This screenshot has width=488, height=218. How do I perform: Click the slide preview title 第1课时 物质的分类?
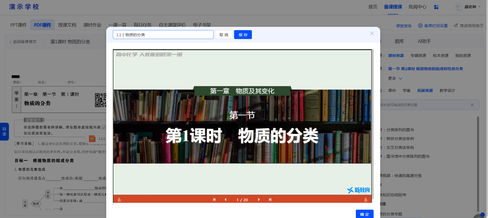242,136
